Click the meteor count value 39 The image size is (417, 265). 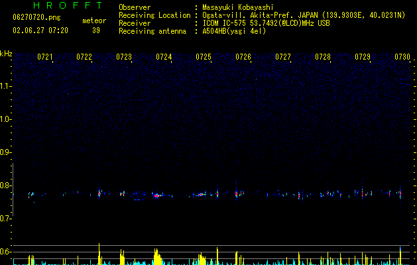[x=96, y=30]
